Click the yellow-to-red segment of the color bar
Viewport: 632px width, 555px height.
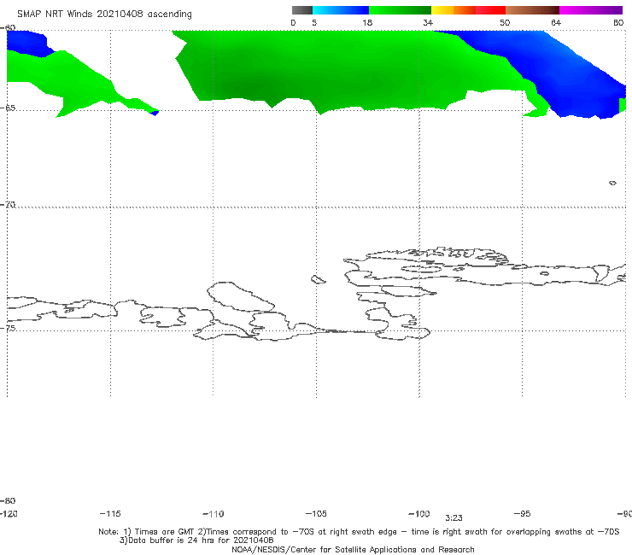468,10
